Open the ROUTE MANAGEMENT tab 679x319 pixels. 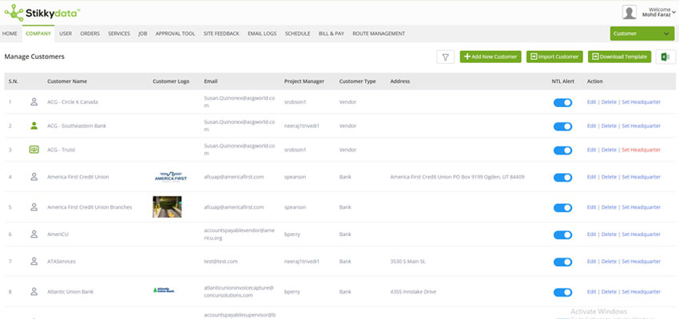point(379,33)
